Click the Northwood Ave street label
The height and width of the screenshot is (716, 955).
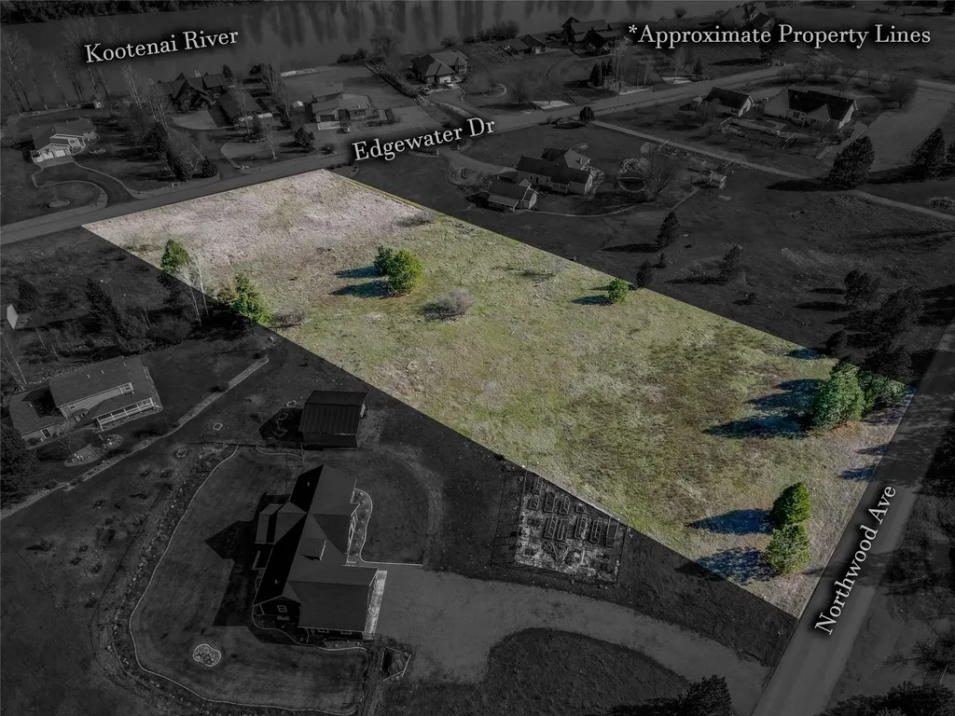click(855, 560)
